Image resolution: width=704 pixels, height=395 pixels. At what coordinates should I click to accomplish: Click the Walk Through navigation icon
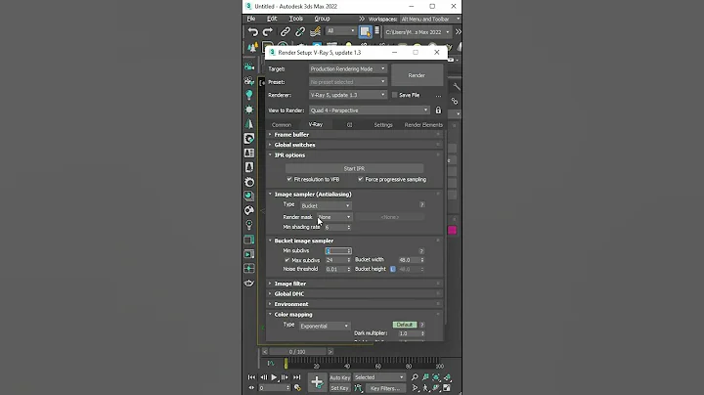[x=425, y=388]
